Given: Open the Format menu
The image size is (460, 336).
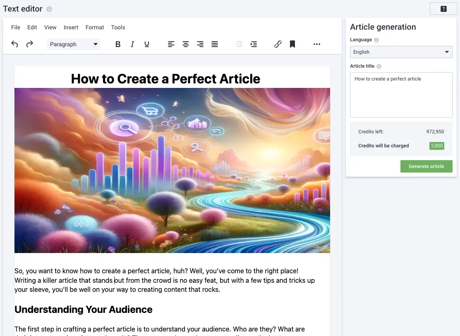Looking at the screenshot, I should click(94, 27).
